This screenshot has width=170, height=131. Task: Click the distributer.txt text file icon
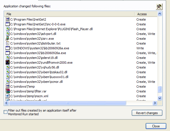coord(8,43)
